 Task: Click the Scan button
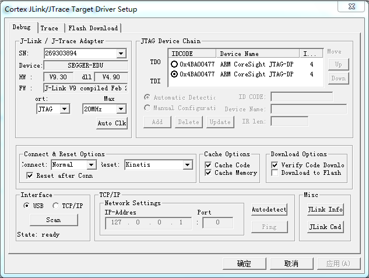click(x=54, y=220)
